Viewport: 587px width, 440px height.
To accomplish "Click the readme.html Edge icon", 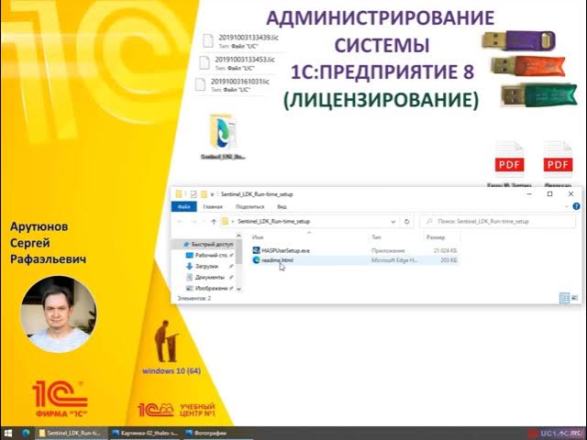I will [257, 260].
